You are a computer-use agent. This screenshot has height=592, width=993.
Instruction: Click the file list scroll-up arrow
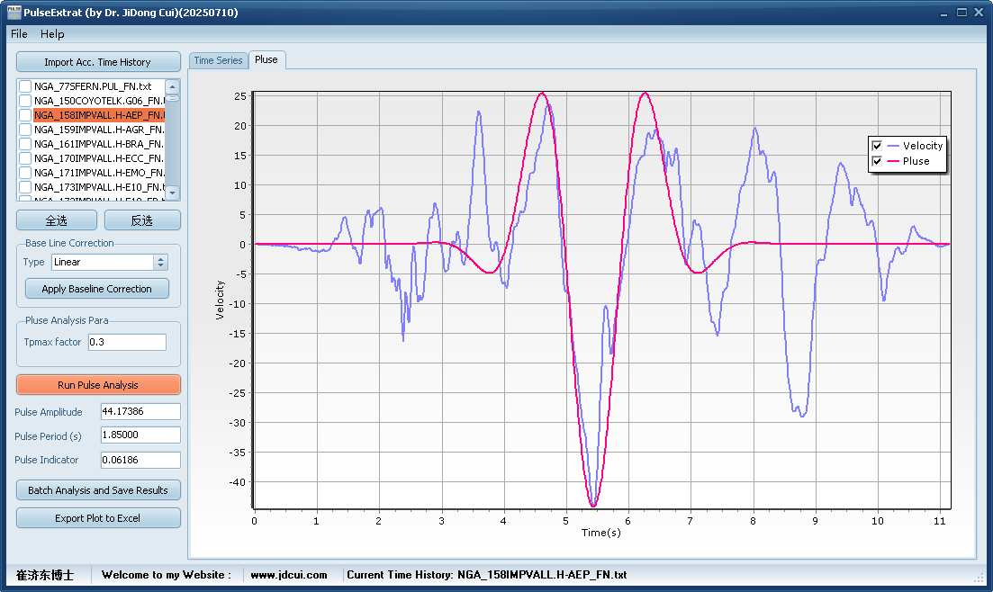pos(173,86)
